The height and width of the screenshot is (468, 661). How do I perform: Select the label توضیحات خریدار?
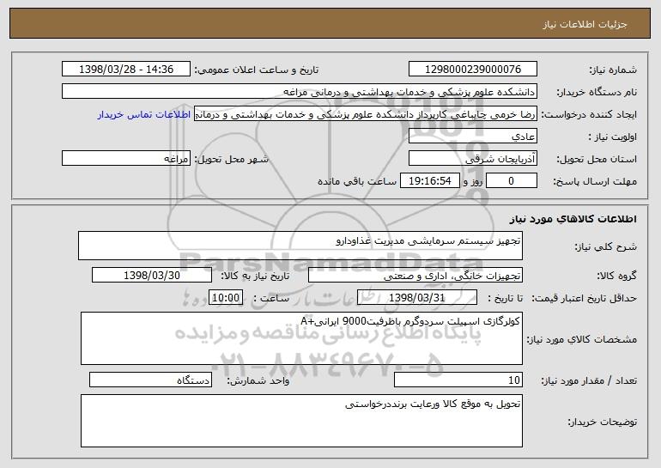click(602, 422)
